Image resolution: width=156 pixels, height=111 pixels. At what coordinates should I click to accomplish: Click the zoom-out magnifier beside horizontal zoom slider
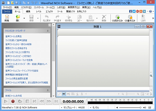tap(123, 94)
